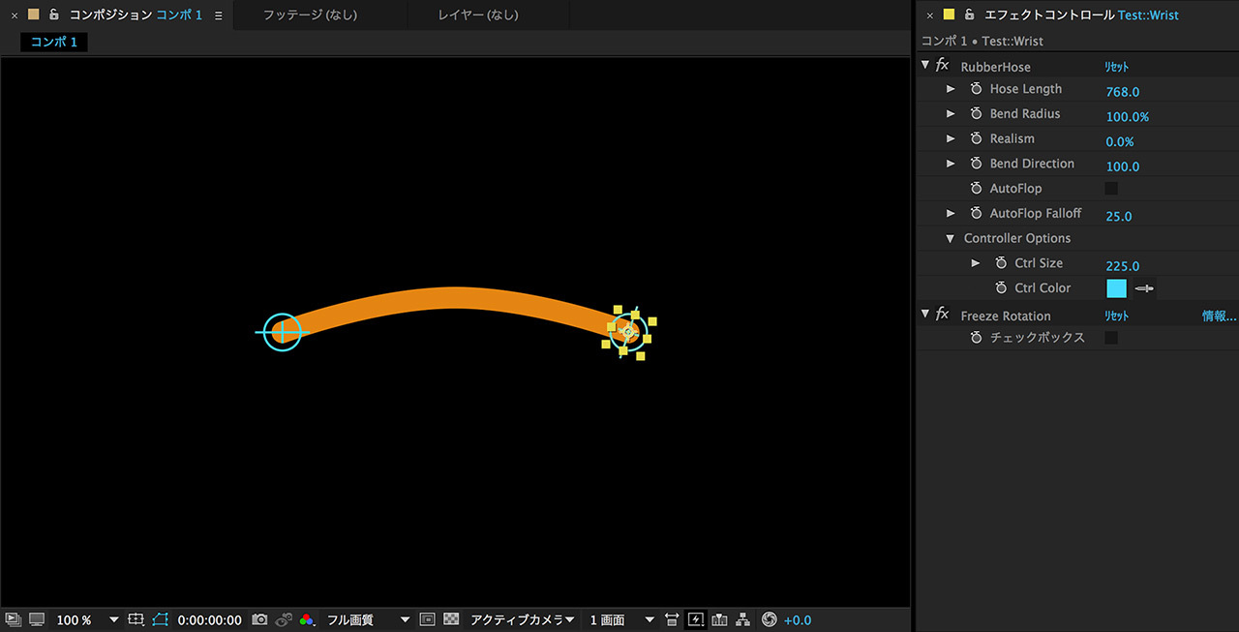1239x632 pixels.
Task: Click the reset exposure icon
Action: [x=770, y=619]
